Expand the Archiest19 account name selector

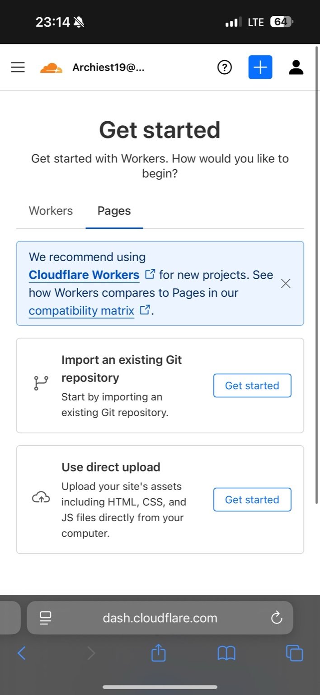[108, 68]
